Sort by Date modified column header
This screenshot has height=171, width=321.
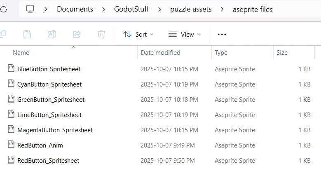pyautogui.click(x=160, y=53)
